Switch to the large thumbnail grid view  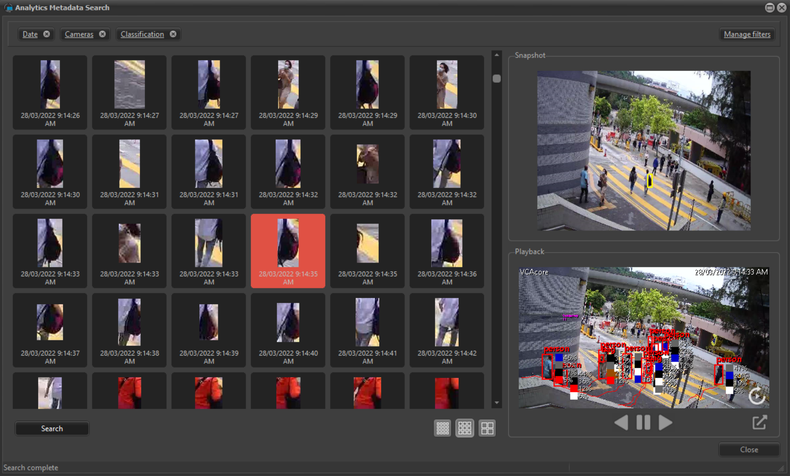coord(487,428)
